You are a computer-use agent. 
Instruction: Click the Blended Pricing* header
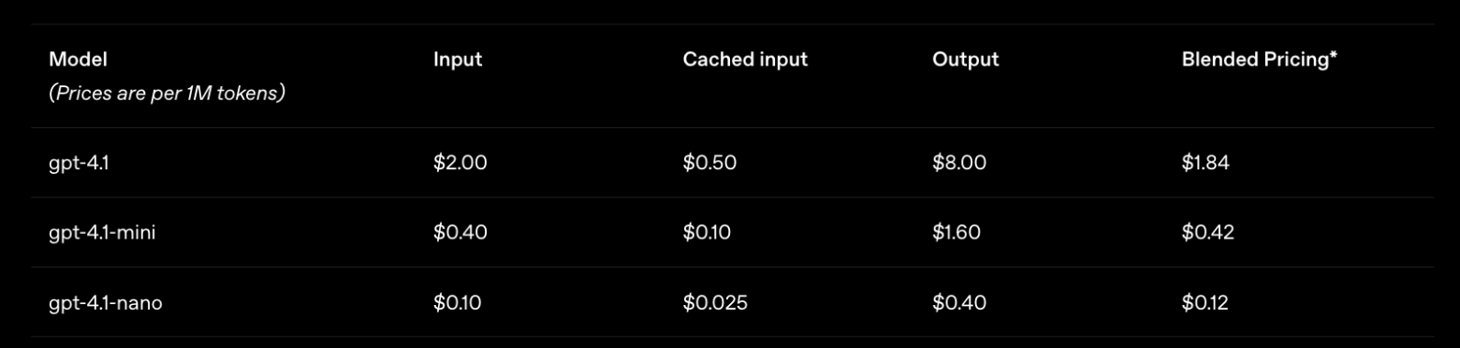(x=1260, y=60)
